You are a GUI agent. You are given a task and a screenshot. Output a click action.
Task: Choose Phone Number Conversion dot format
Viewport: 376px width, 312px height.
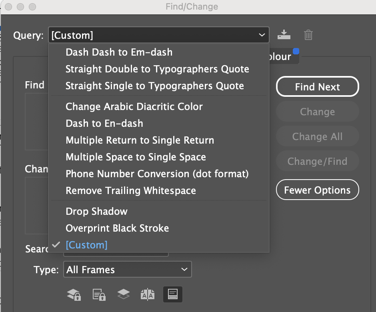click(x=157, y=174)
